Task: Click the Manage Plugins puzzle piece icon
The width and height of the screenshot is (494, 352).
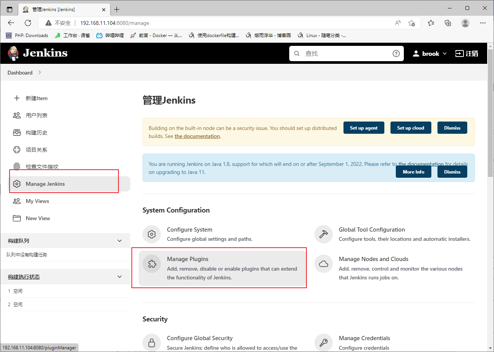Action: [152, 264]
